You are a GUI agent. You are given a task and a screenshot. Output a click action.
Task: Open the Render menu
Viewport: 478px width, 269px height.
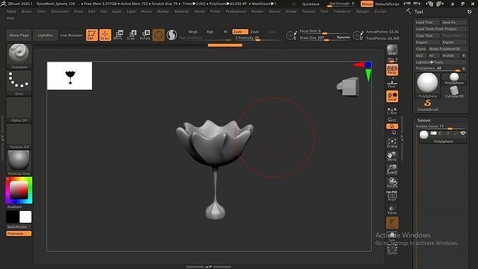(x=257, y=11)
